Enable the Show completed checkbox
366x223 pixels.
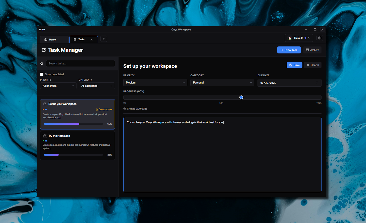[42, 74]
